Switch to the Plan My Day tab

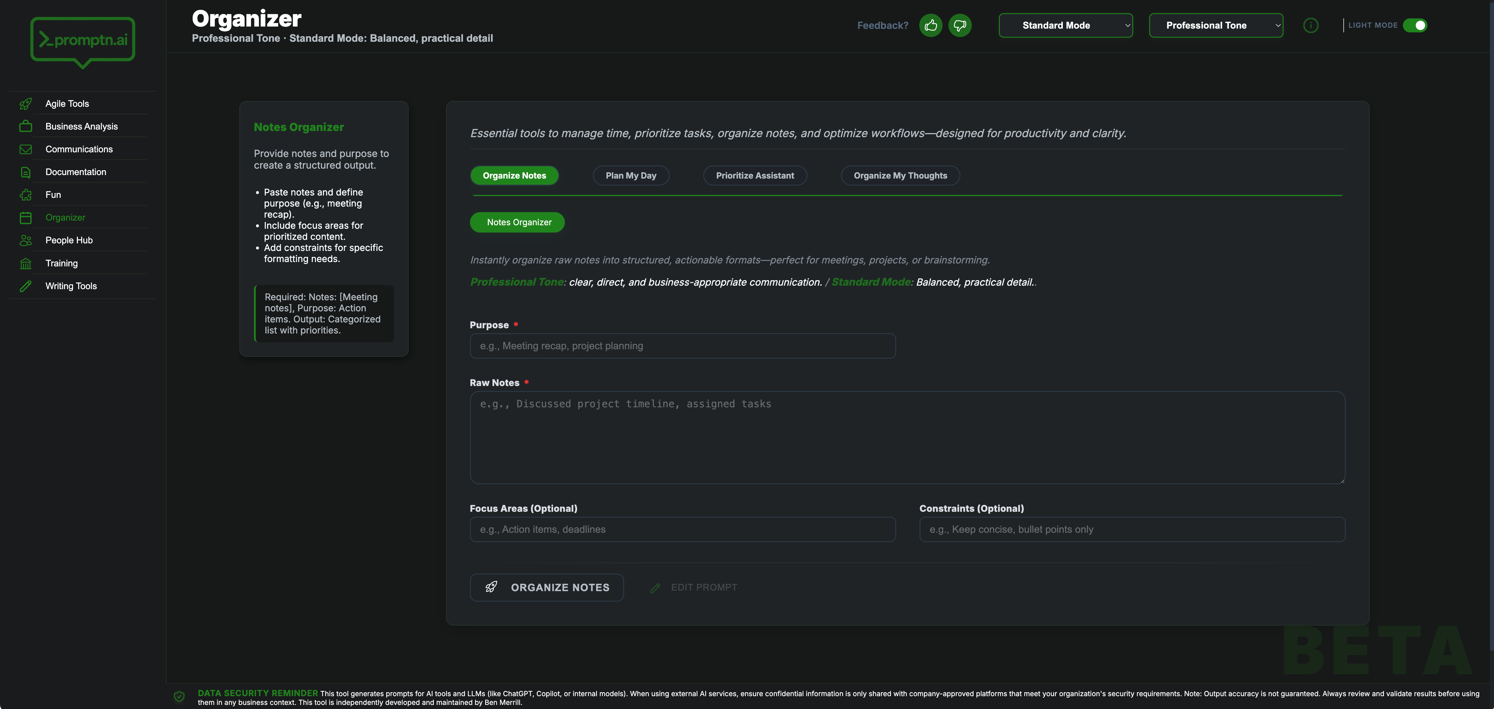click(631, 176)
